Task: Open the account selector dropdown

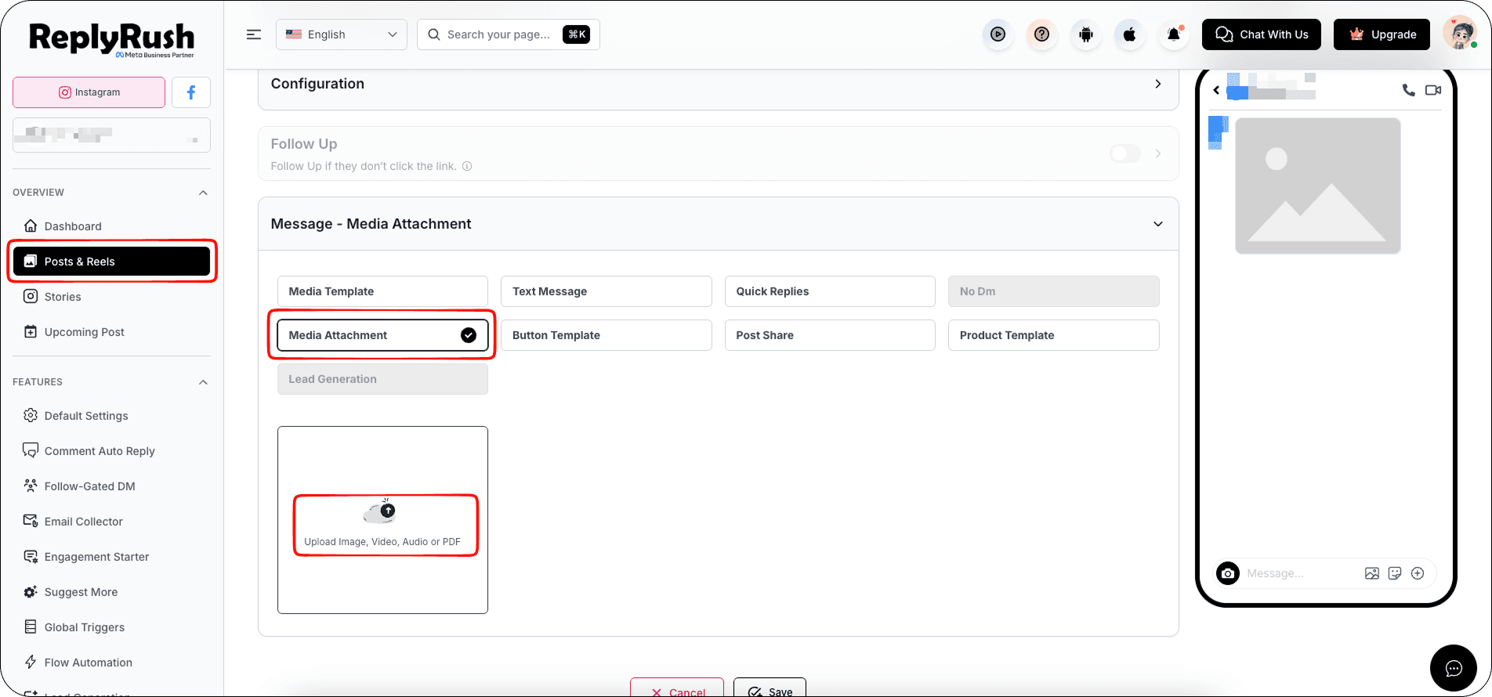Action: tap(111, 135)
